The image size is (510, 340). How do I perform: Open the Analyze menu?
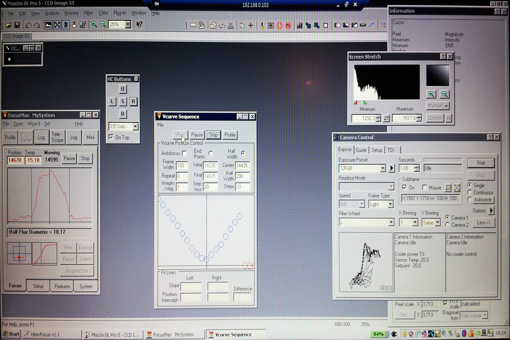(52, 13)
